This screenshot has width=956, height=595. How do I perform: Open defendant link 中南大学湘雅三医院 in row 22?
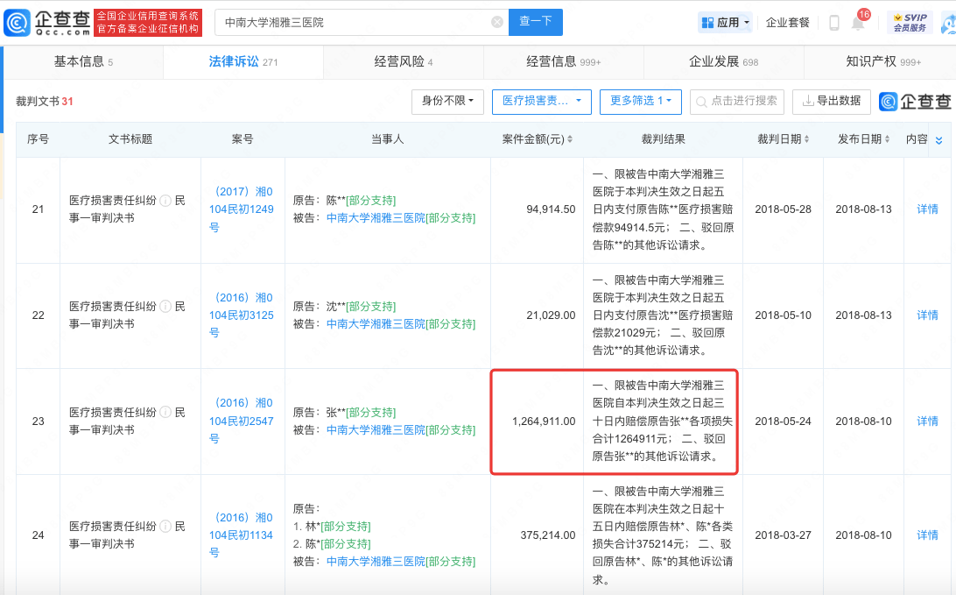[376, 324]
